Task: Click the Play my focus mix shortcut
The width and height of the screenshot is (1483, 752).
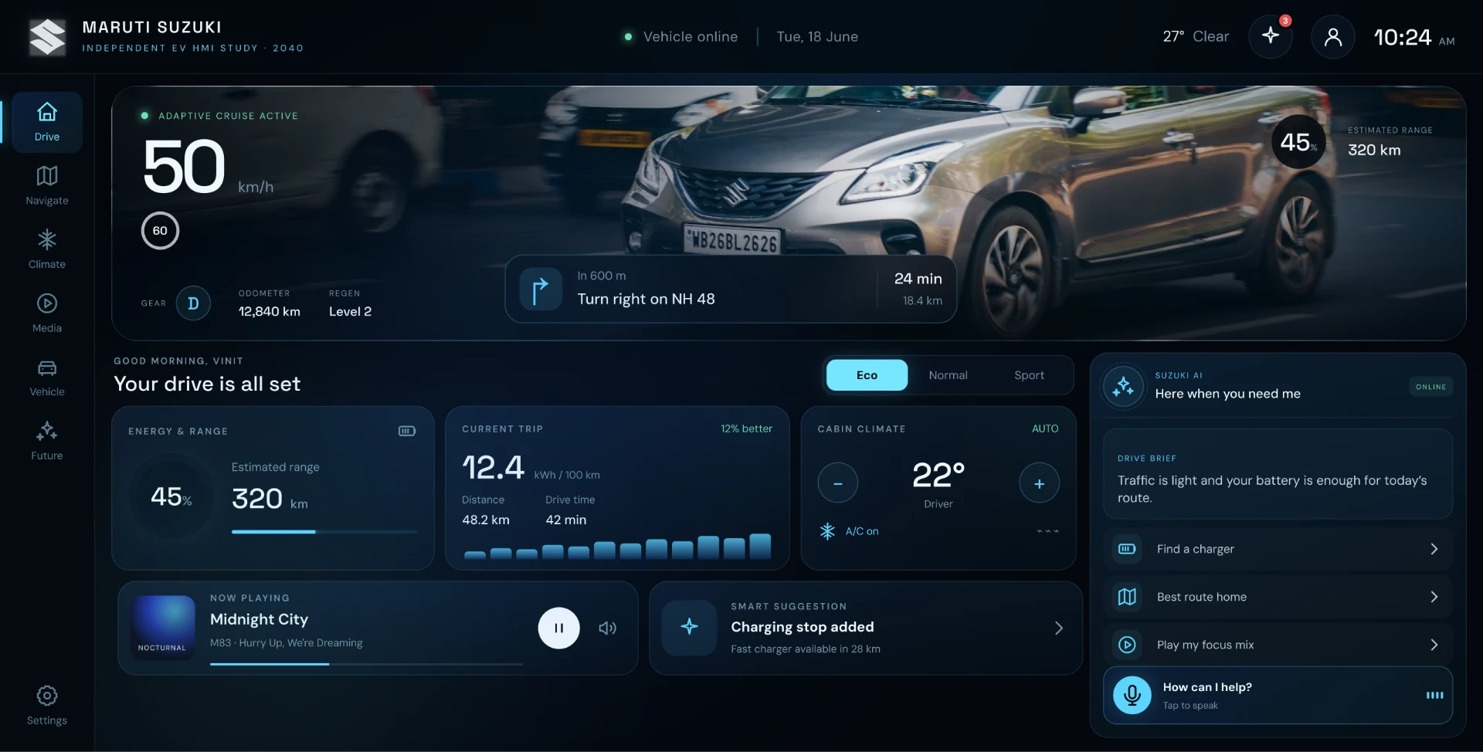Action: pyautogui.click(x=1278, y=645)
